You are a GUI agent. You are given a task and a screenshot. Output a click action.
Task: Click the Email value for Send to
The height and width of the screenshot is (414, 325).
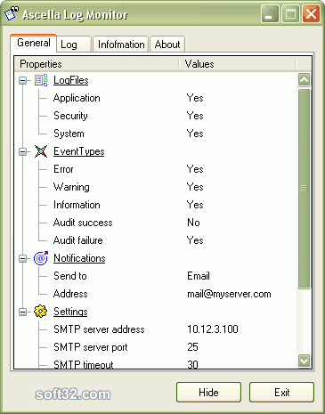(x=199, y=276)
